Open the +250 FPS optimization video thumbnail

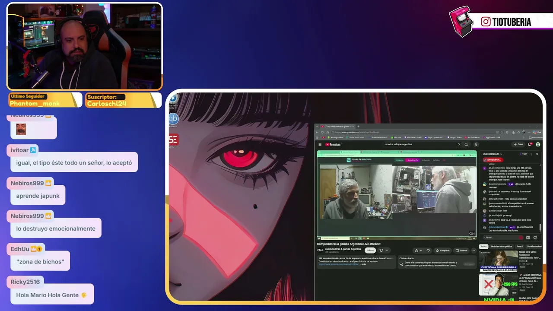click(498, 284)
